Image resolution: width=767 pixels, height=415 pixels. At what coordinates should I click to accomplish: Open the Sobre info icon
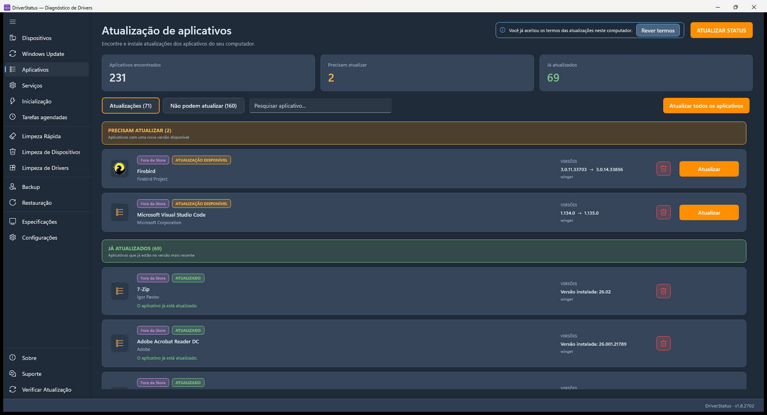coord(13,358)
